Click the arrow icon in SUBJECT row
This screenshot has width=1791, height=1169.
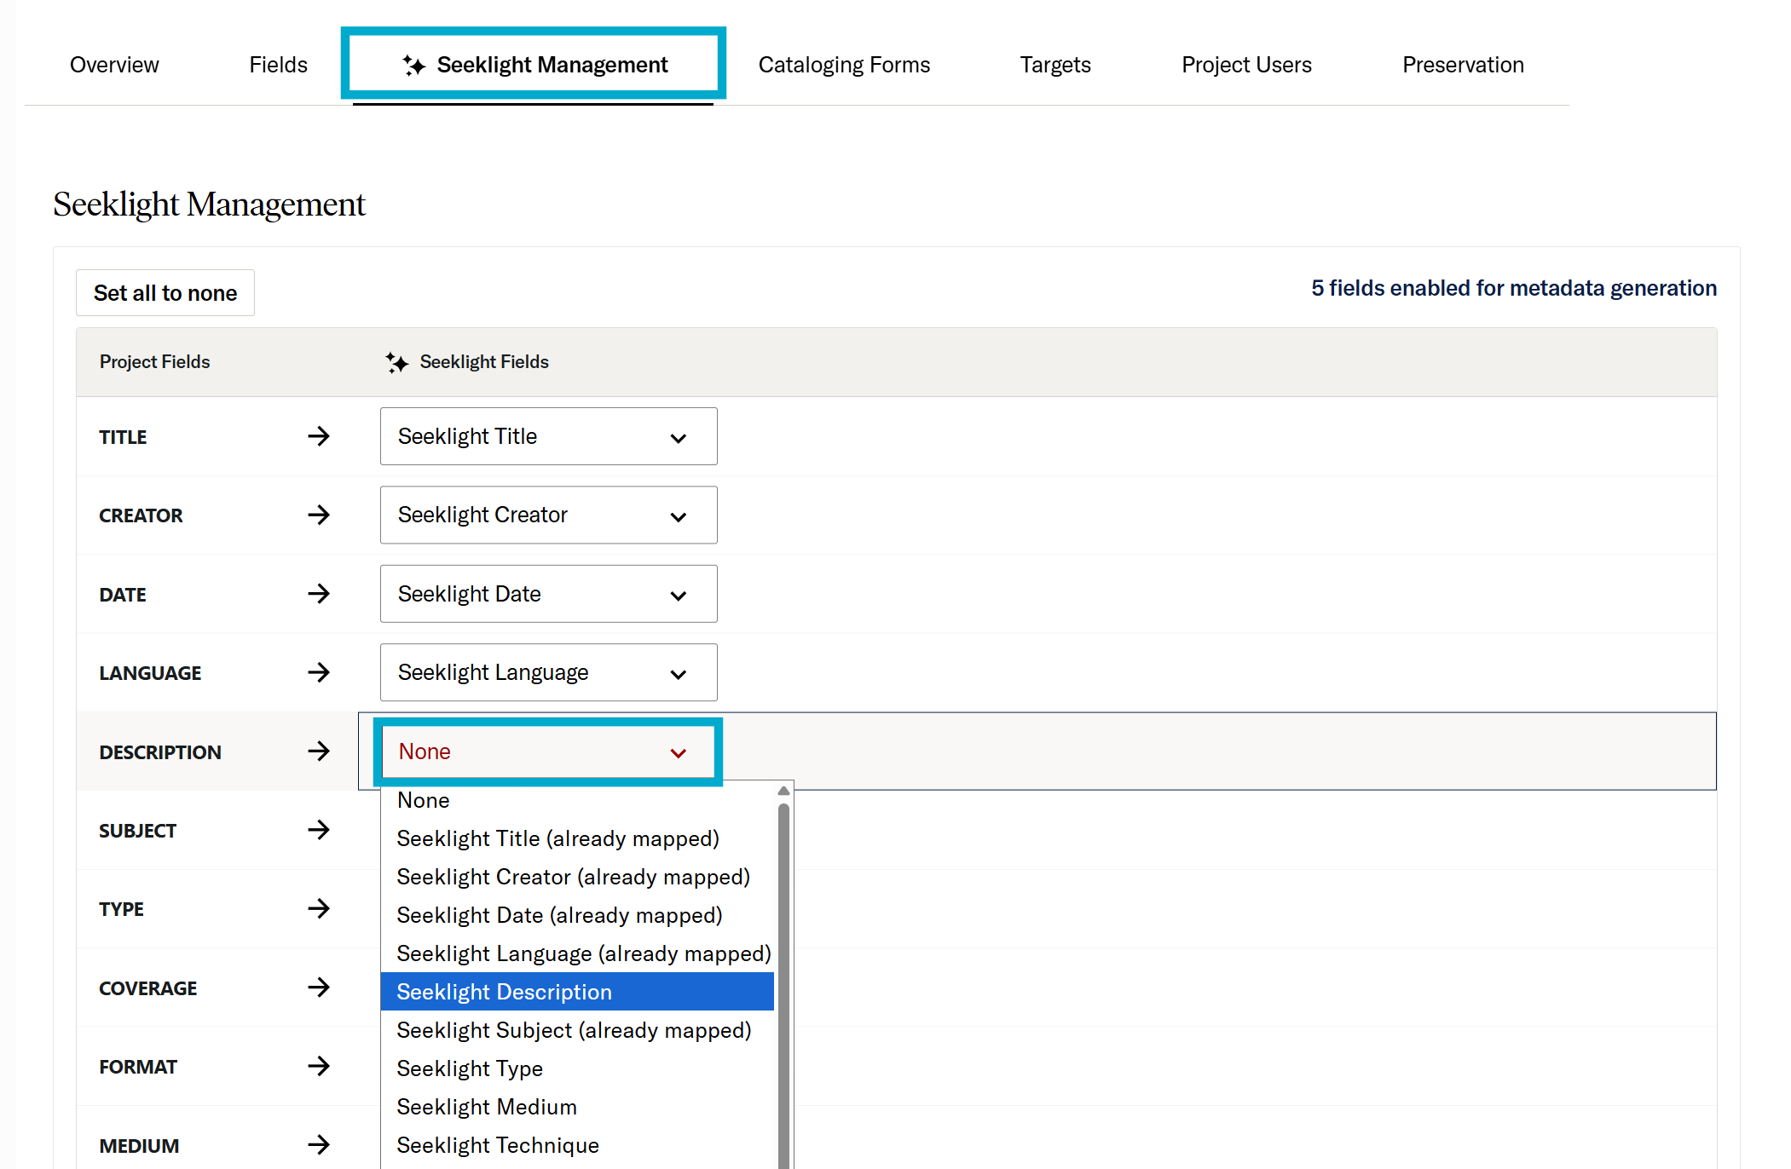coord(319,830)
